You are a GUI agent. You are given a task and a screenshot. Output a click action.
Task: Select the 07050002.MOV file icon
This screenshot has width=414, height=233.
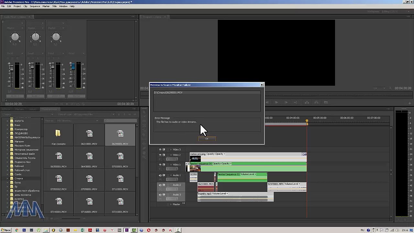(59, 179)
